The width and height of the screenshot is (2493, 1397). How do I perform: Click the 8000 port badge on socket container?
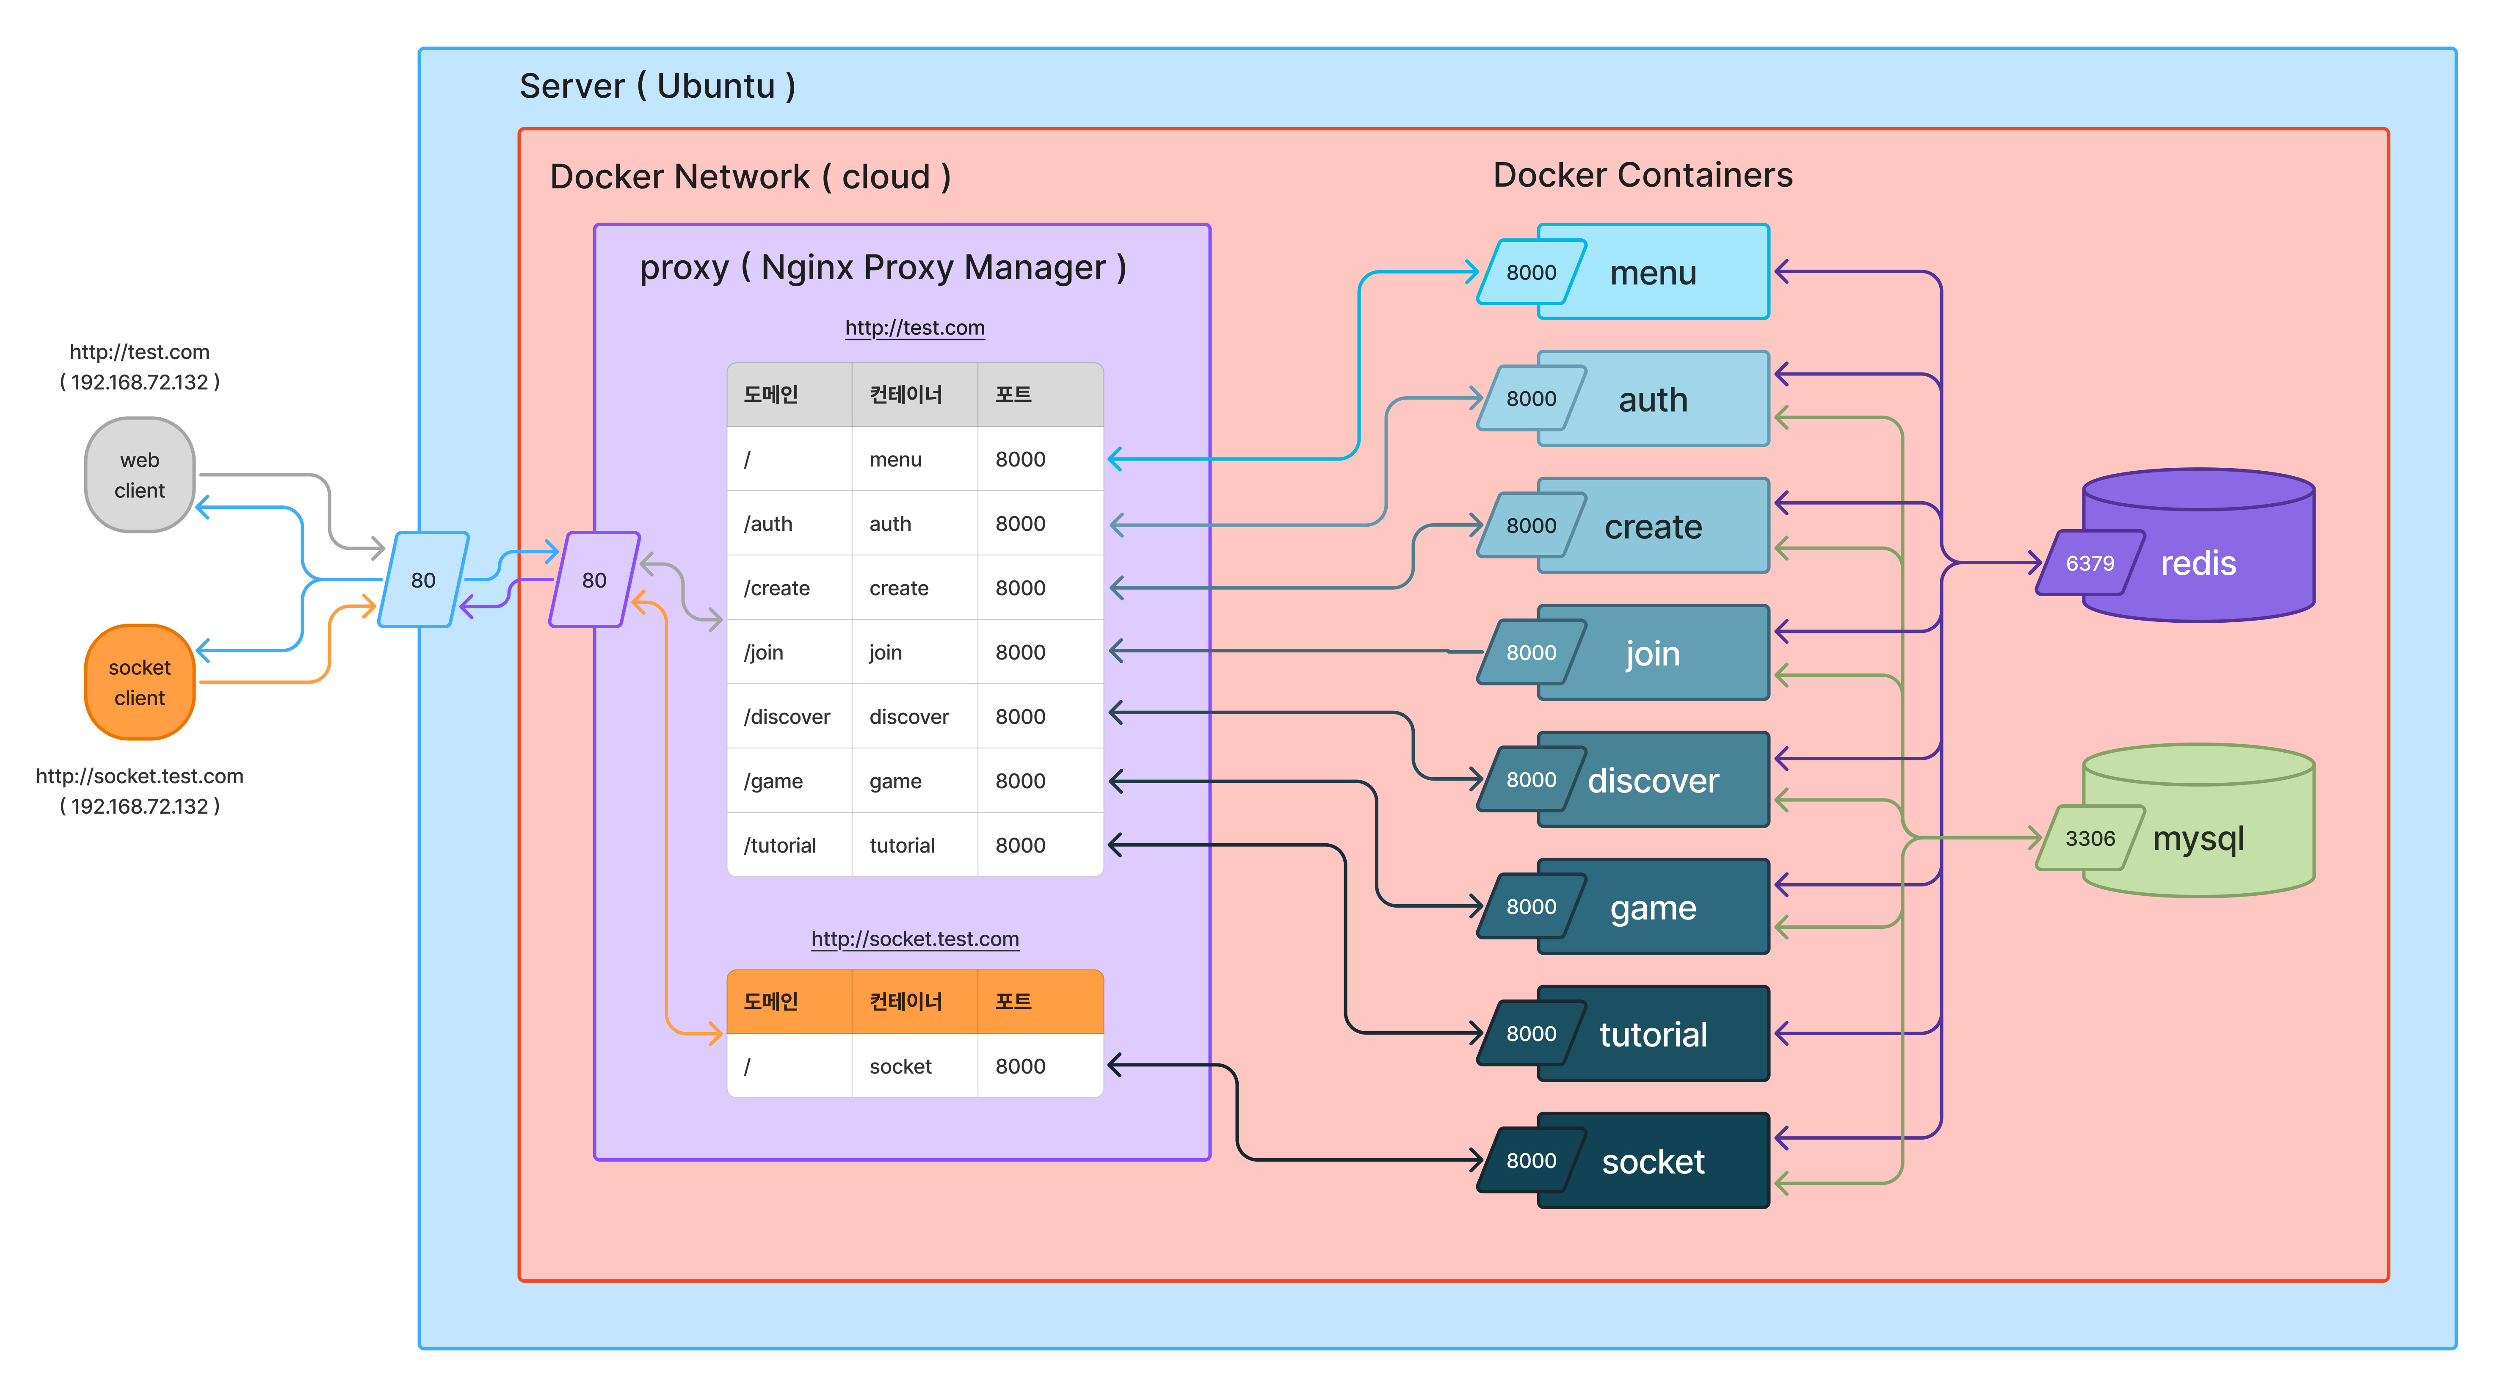pos(1532,1161)
